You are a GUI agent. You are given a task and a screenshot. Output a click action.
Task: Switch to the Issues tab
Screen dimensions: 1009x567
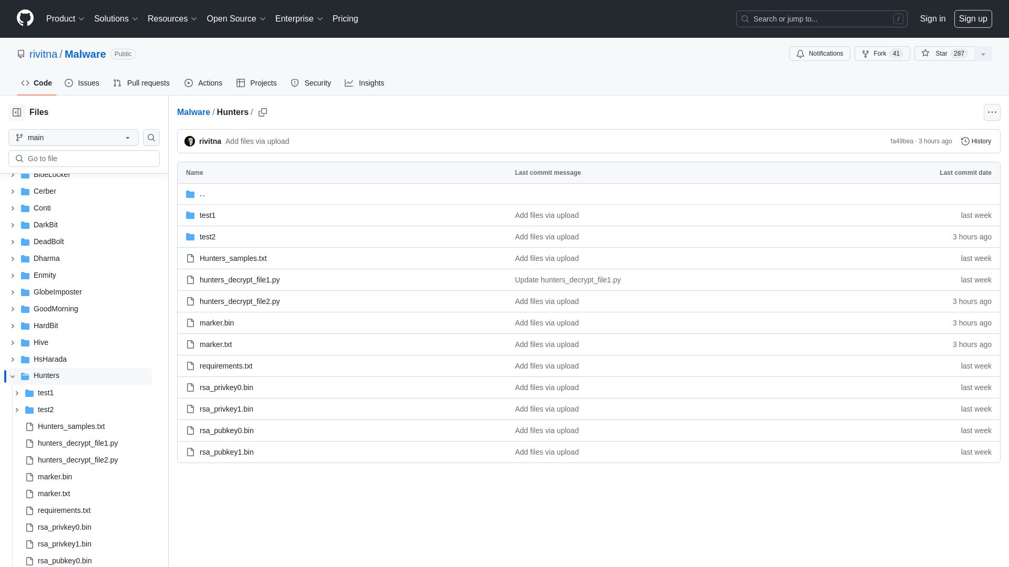point(82,83)
